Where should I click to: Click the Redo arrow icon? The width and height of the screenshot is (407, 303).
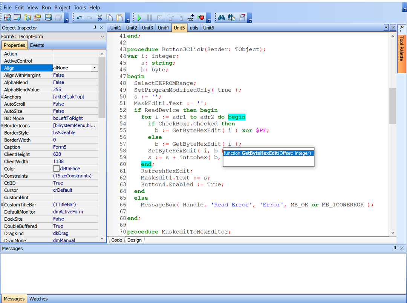90,17
